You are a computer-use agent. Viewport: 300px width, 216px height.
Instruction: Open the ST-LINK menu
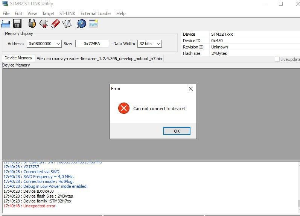click(67, 14)
